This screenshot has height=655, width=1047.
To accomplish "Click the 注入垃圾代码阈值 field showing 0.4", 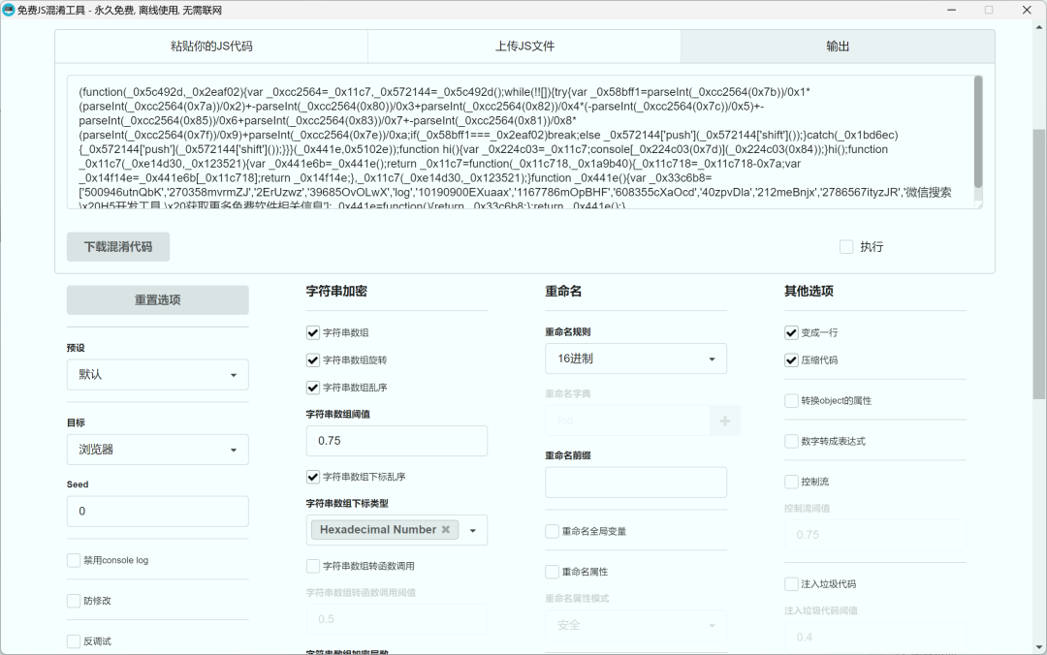I will pyautogui.click(x=875, y=637).
